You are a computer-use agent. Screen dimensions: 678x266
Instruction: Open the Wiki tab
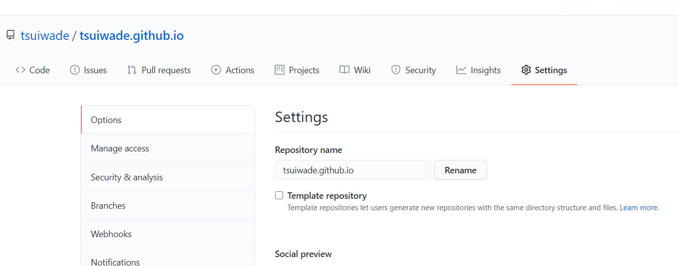point(355,70)
